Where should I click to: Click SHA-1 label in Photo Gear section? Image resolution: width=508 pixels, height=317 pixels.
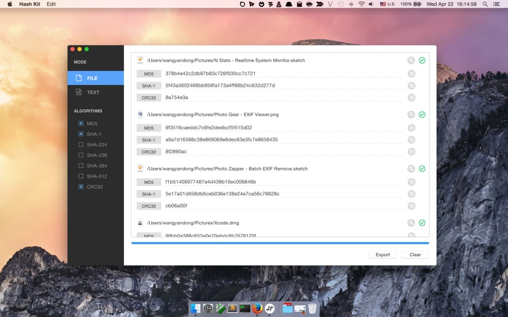[149, 139]
